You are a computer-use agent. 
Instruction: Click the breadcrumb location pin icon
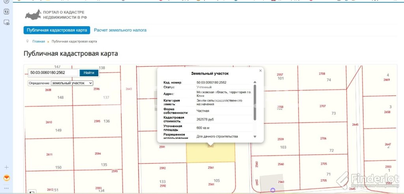[x=27, y=41]
